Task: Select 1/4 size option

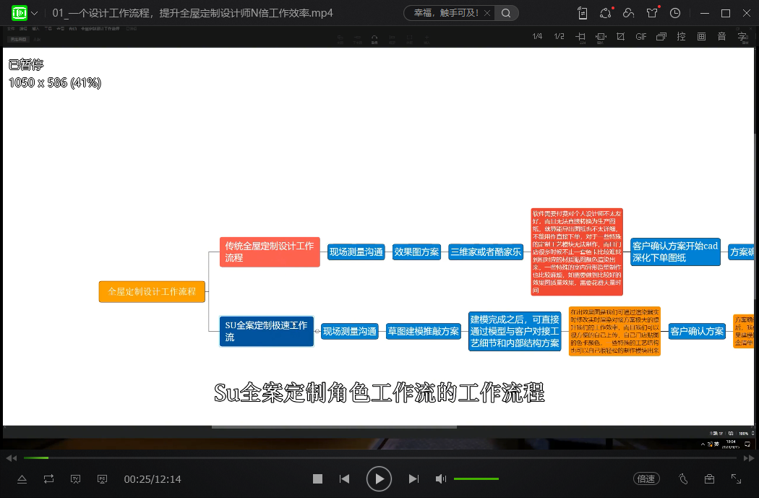Action: 537,37
